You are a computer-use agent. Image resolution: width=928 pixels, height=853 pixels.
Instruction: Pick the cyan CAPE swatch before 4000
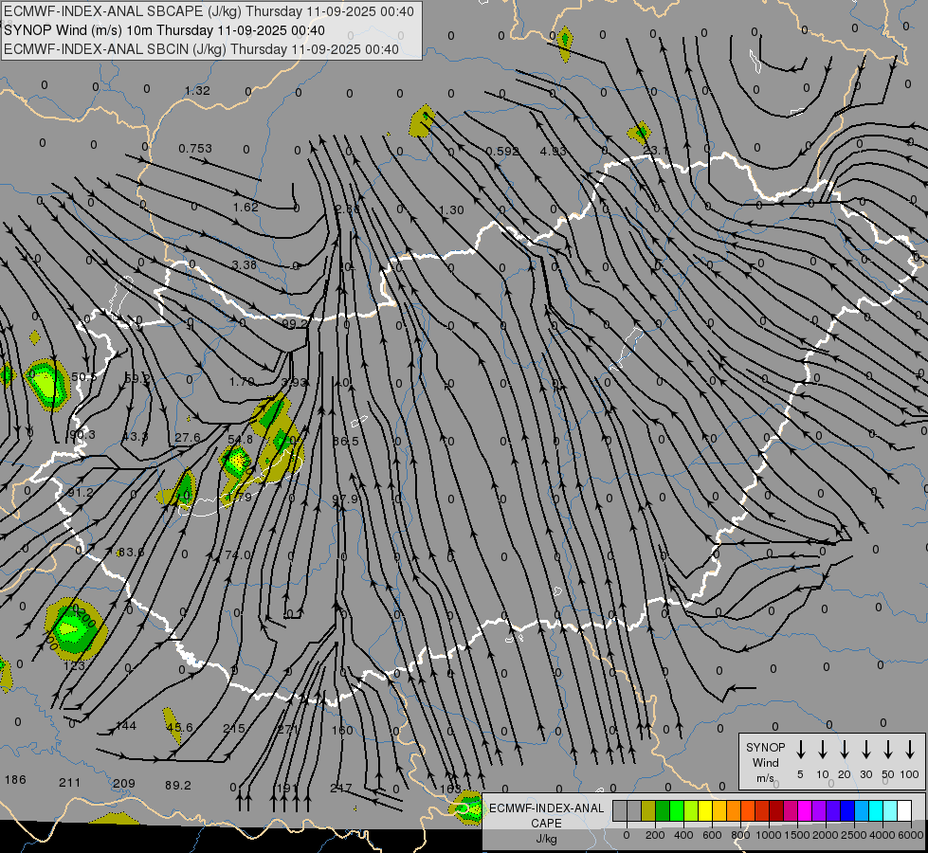[875, 811]
